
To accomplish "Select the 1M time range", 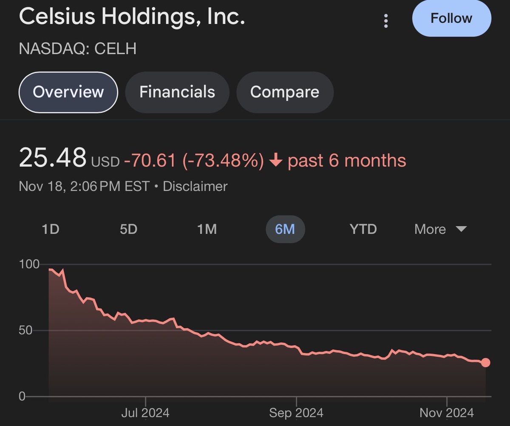I will click(207, 229).
